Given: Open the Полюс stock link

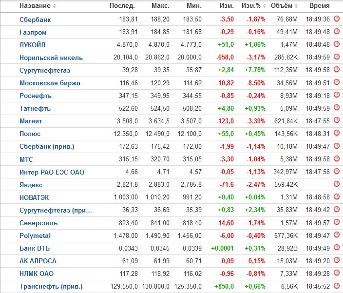Looking at the screenshot, I should tap(30, 134).
